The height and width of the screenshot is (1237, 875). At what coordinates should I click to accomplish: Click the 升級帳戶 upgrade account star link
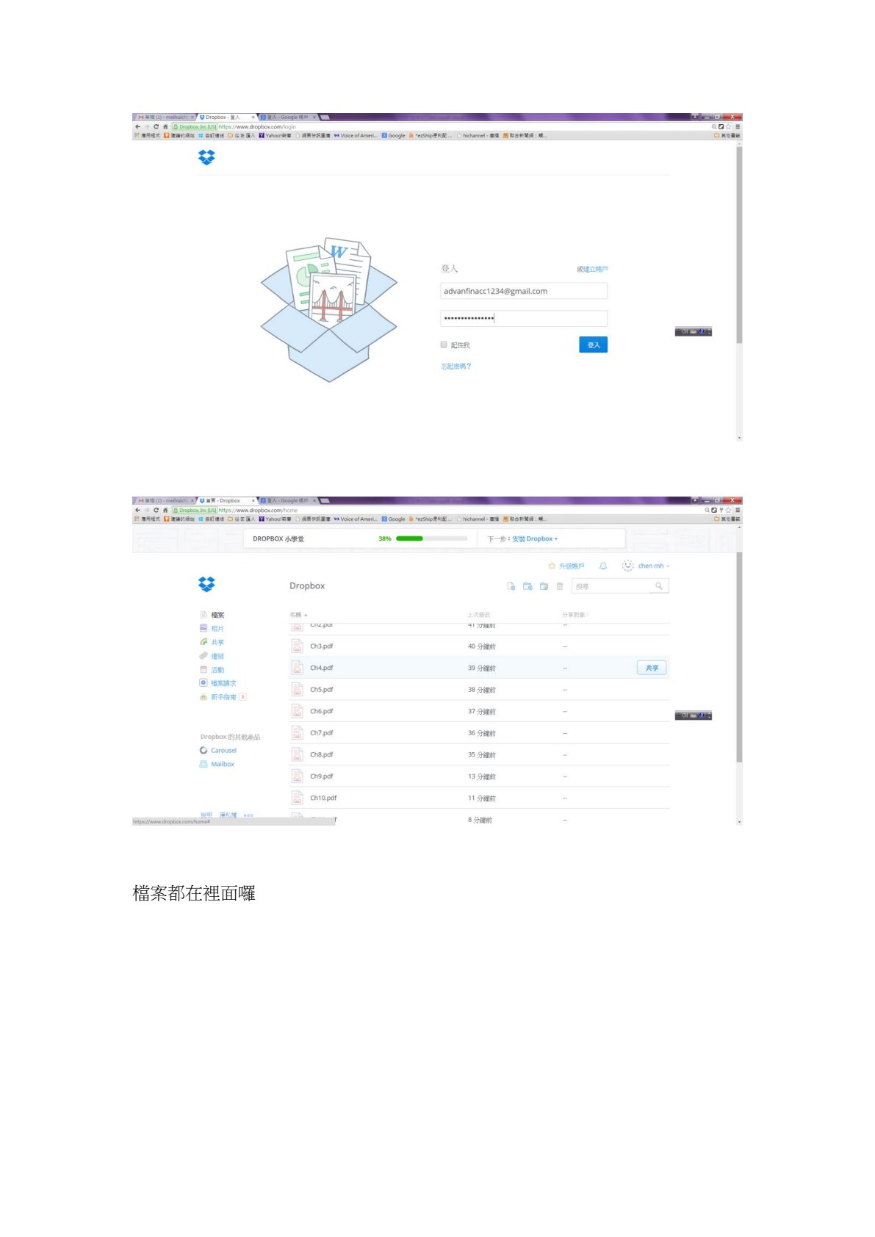tap(566, 566)
